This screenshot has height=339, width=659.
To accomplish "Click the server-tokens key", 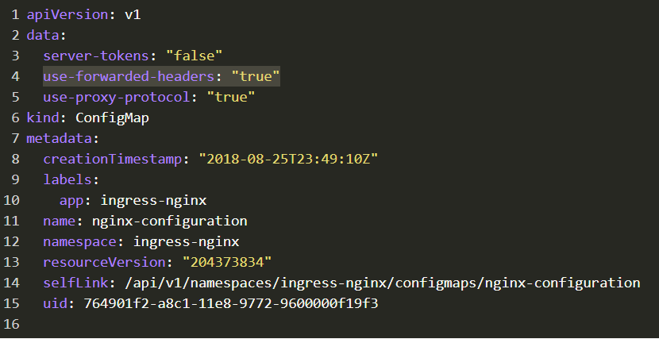I will [96, 56].
